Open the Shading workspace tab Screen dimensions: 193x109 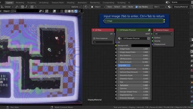(71, 3)
